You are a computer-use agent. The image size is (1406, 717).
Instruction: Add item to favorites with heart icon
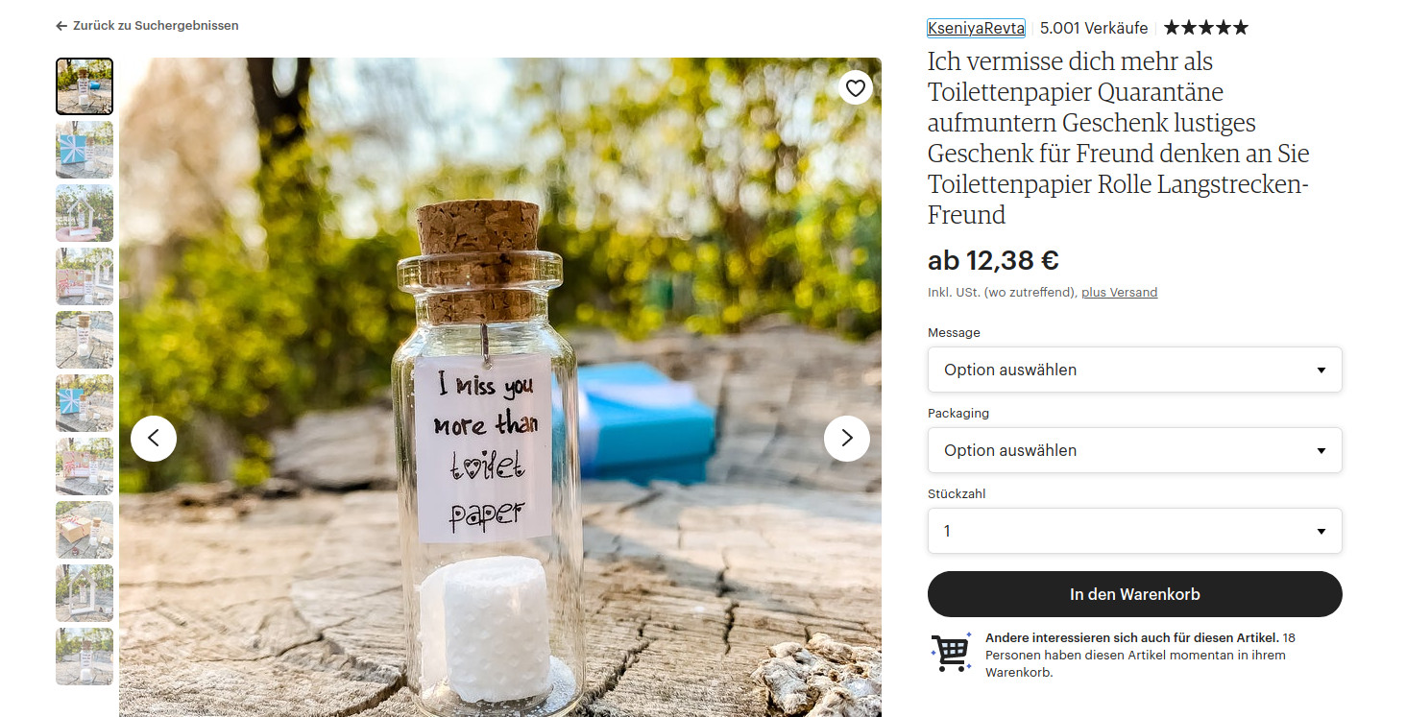[856, 88]
